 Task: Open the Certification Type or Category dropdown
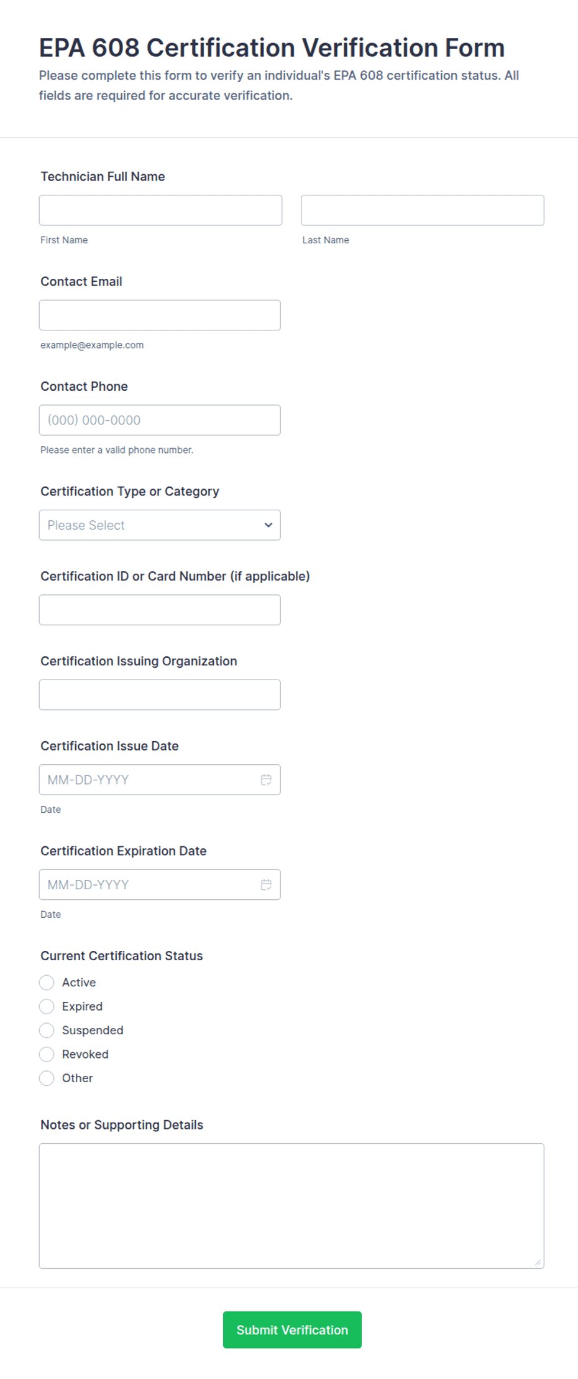click(160, 525)
